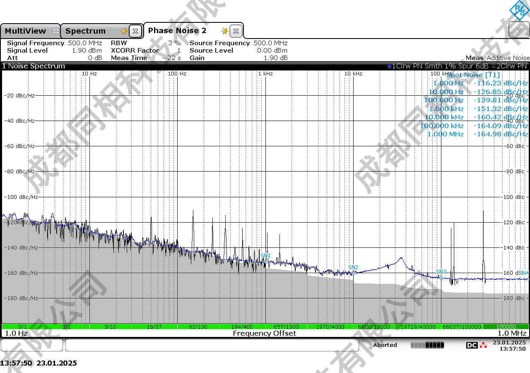Open the top-right triangle dropdown button
The height and width of the screenshot is (373, 530).
[x=519, y=30]
